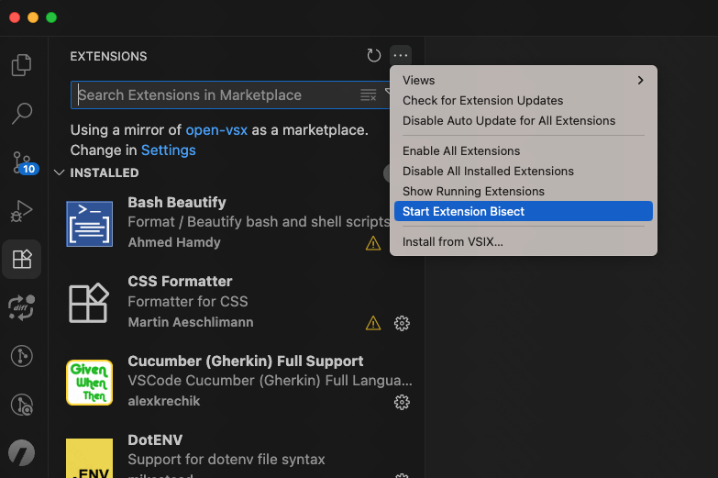
Task: Open manage gear for Cucumber (Gherkin) extension
Action: pos(401,402)
